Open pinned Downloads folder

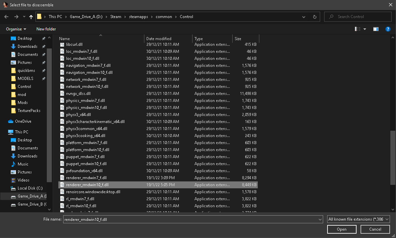(27, 46)
